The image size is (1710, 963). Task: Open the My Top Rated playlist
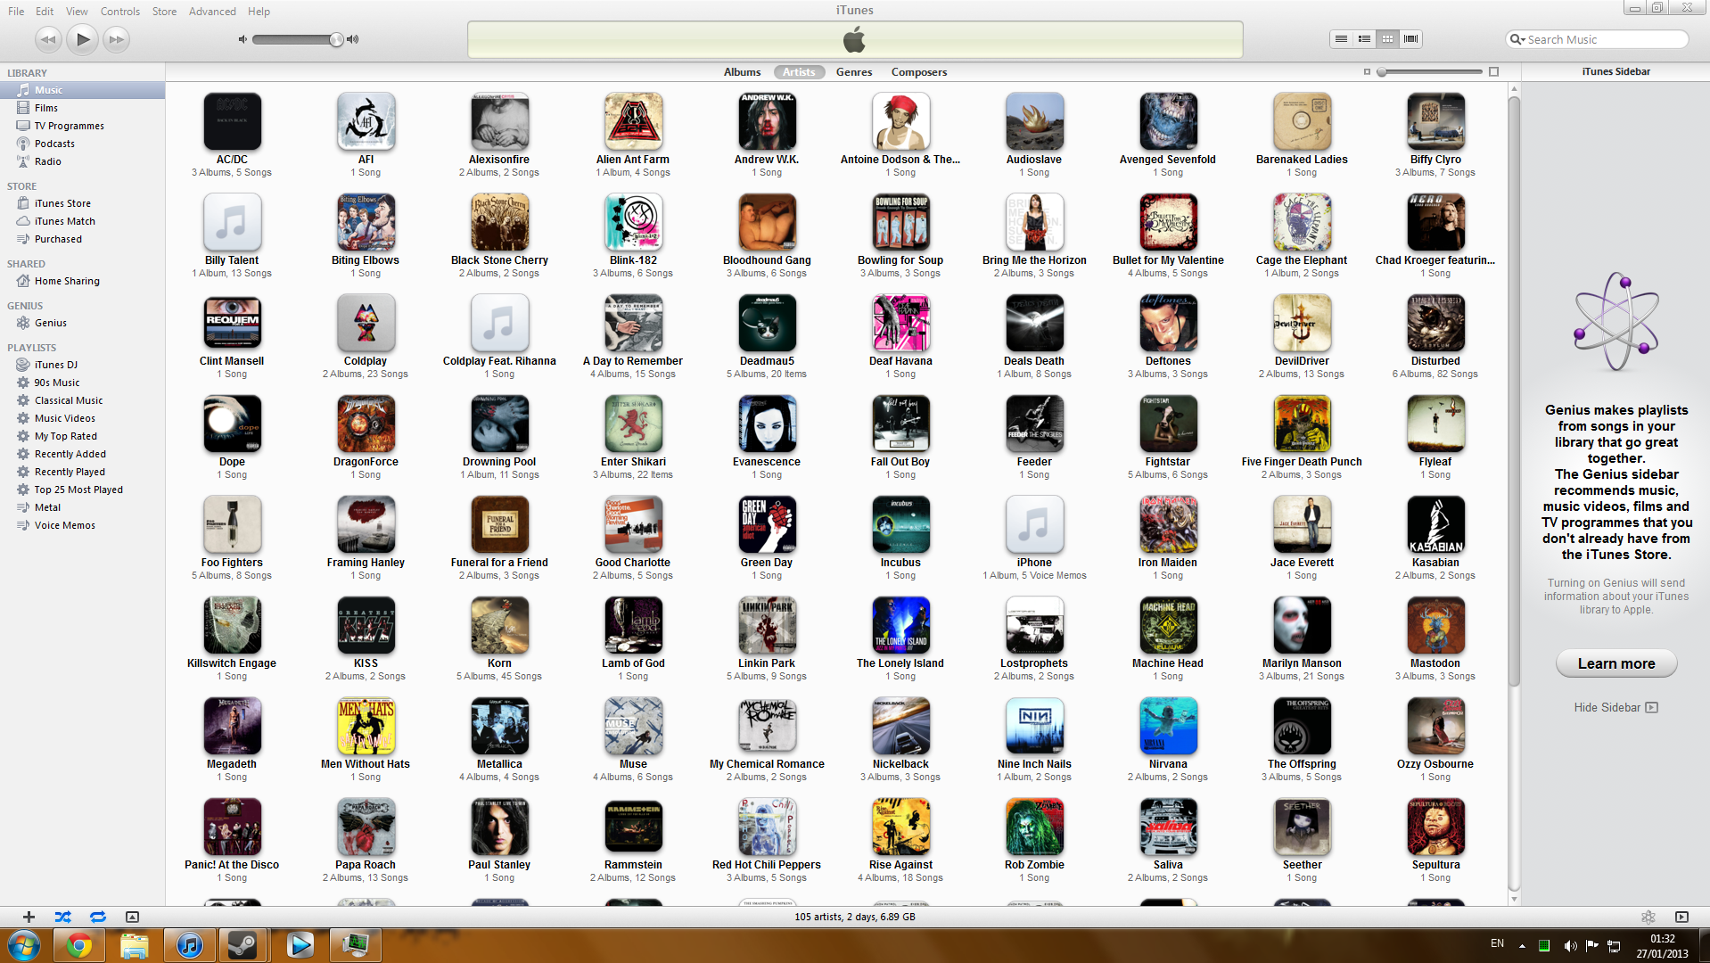click(82, 436)
